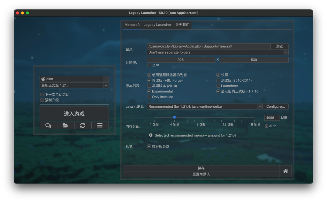Switch to the Legacy Launcher tab
This screenshot has width=327, height=202.
157,25
